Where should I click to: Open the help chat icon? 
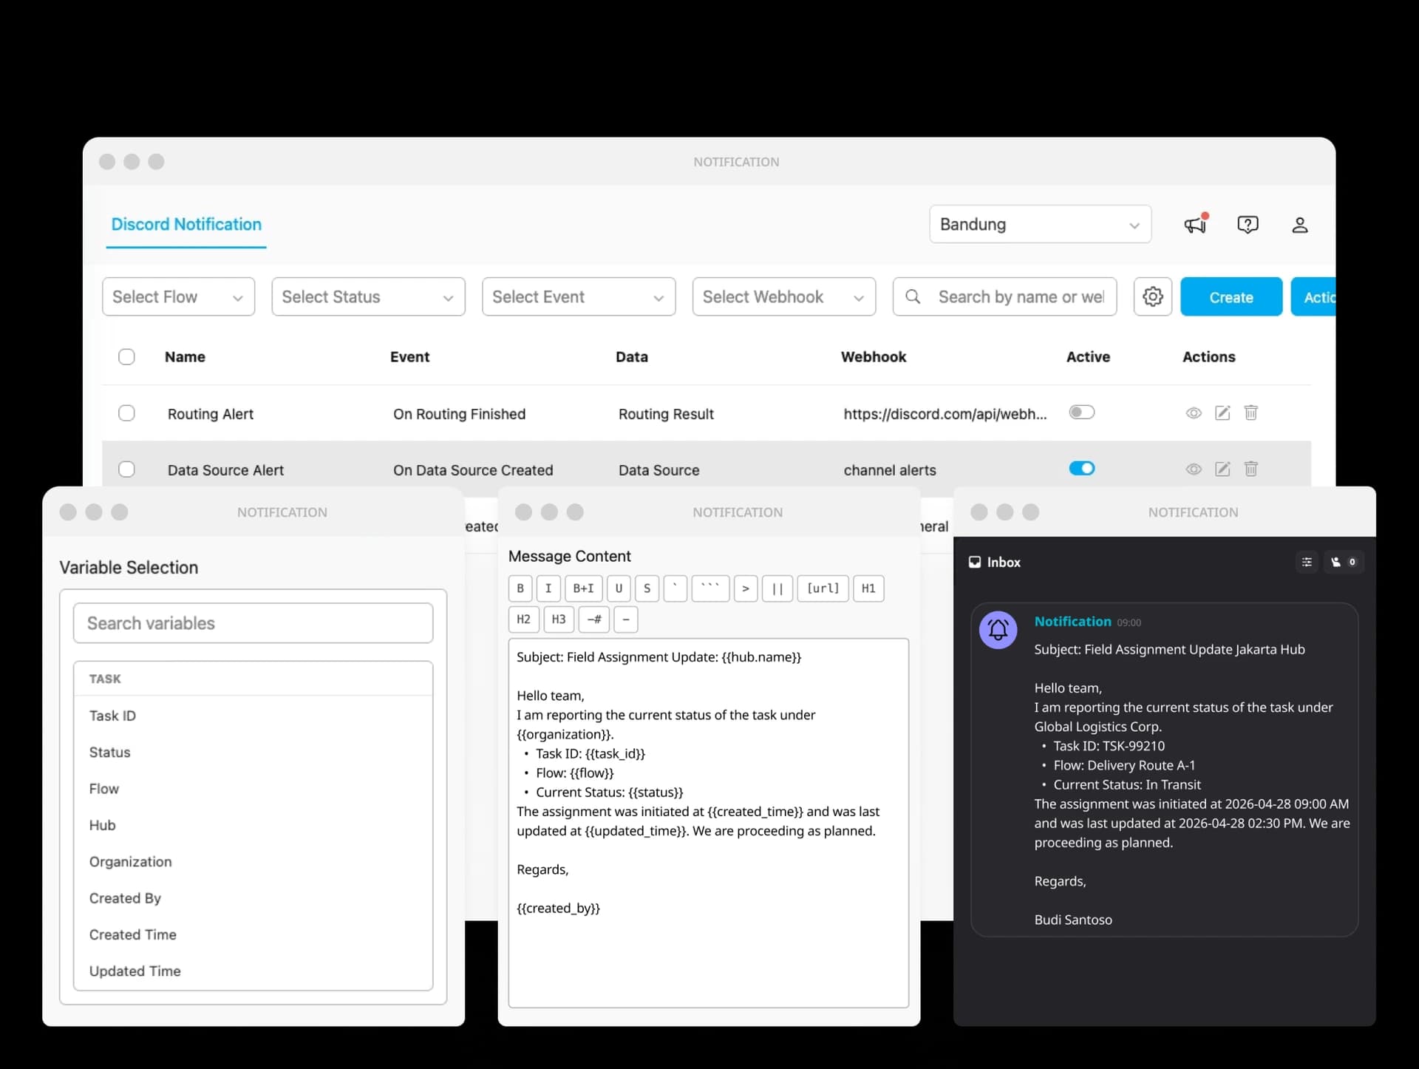(1248, 225)
